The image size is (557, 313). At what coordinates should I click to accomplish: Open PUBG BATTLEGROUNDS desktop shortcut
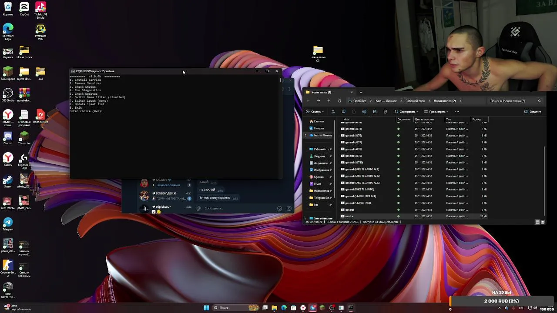(x=8, y=290)
